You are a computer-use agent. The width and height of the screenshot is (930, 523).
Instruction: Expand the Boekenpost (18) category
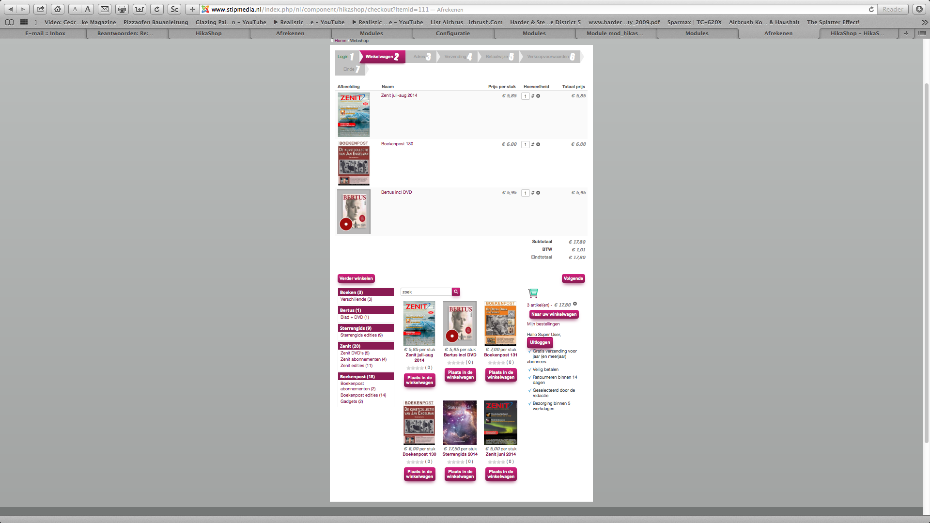click(x=365, y=376)
